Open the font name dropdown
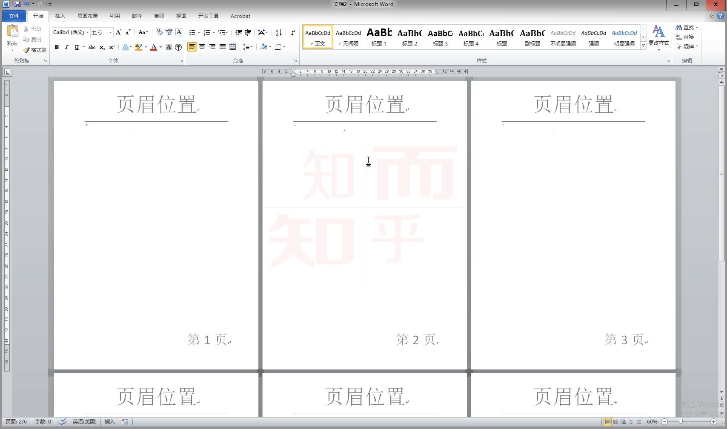This screenshot has height=429, width=727. pos(87,32)
